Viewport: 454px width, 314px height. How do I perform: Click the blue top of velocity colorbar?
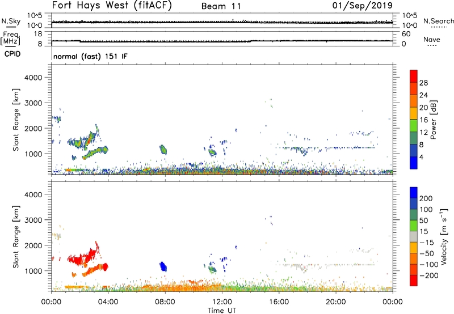pos(414,193)
